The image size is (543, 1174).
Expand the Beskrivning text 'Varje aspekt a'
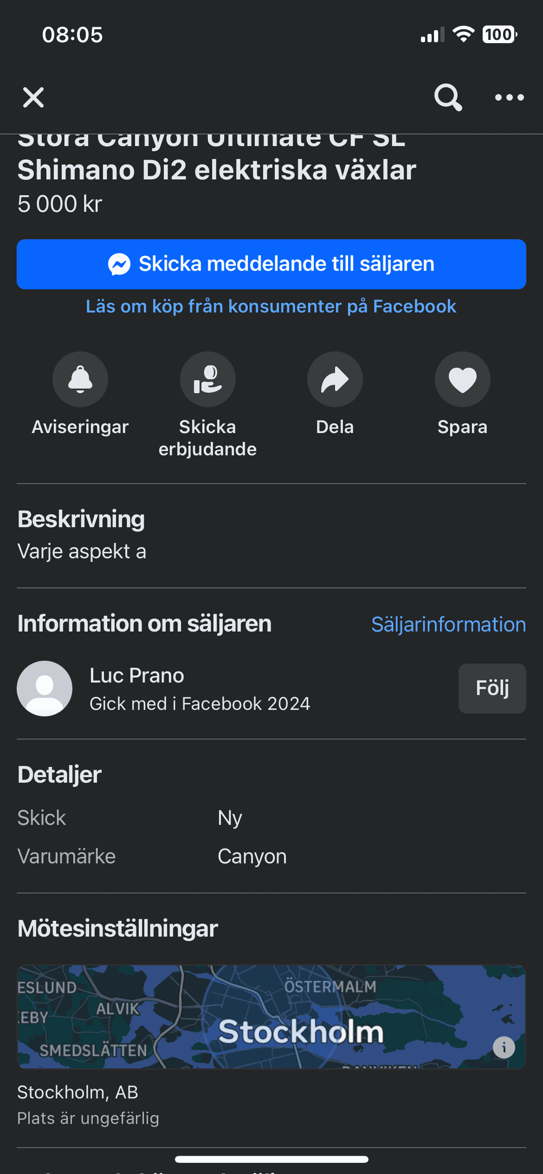coord(82,551)
